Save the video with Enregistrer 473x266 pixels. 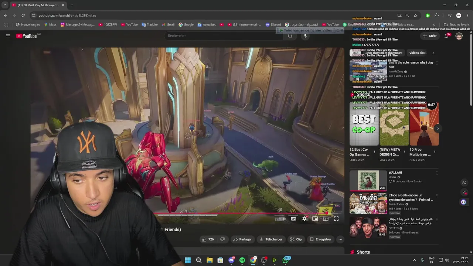pyautogui.click(x=320, y=239)
